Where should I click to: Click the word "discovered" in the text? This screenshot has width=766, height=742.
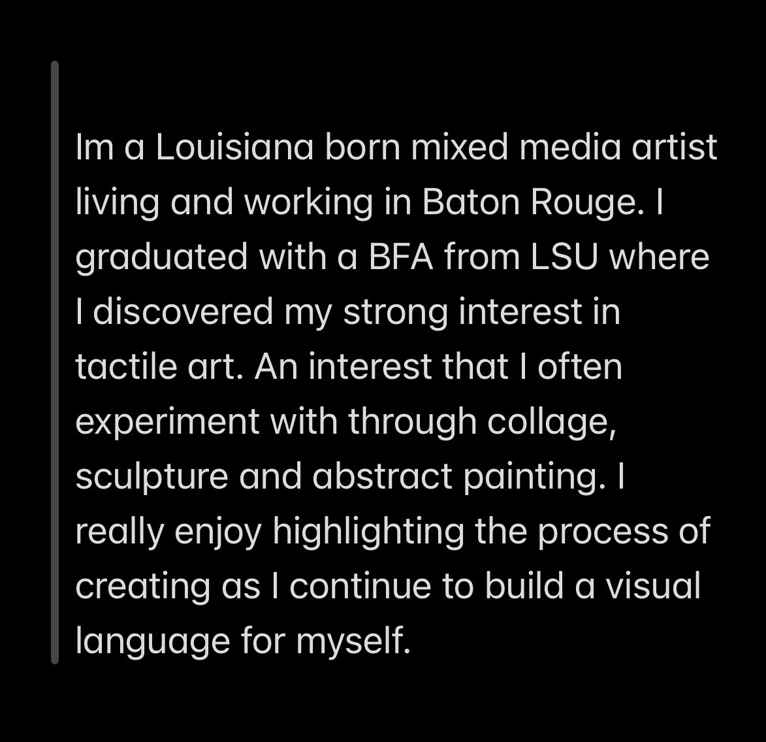tap(183, 312)
